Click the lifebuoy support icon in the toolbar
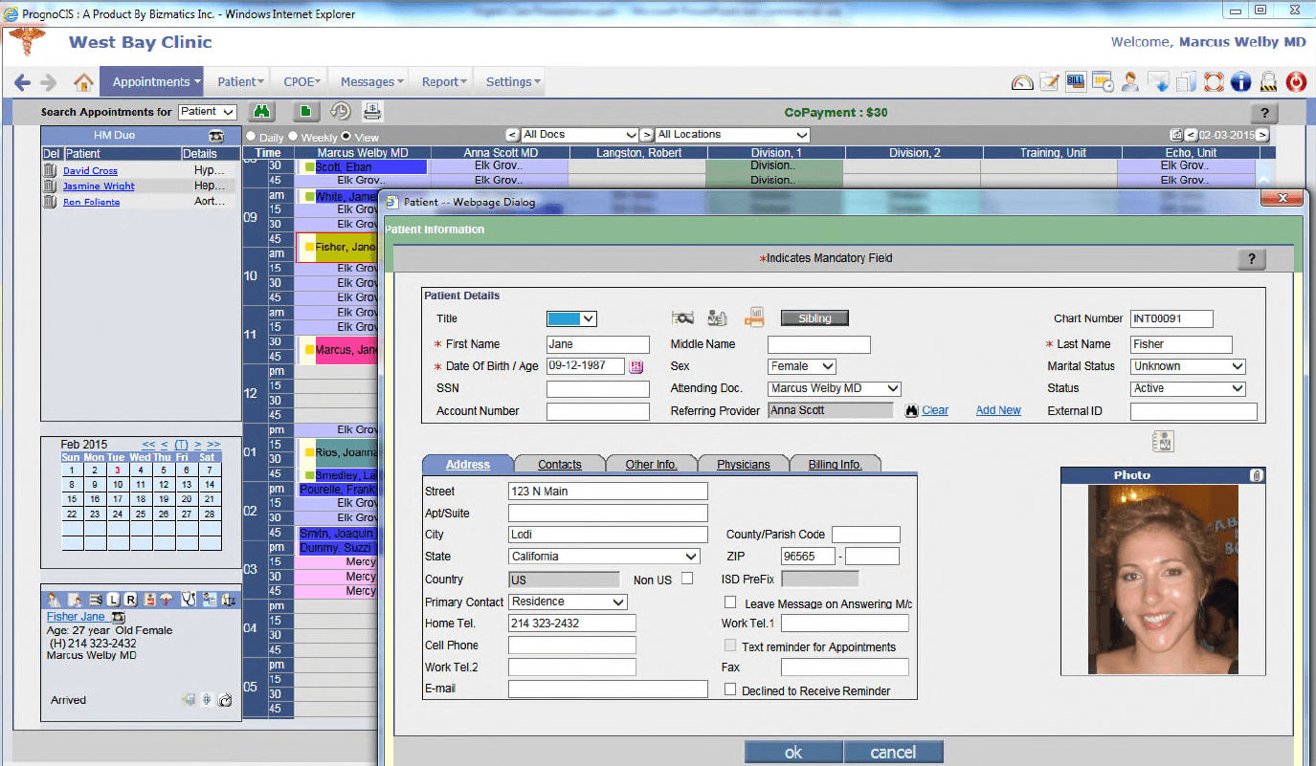 [1213, 81]
